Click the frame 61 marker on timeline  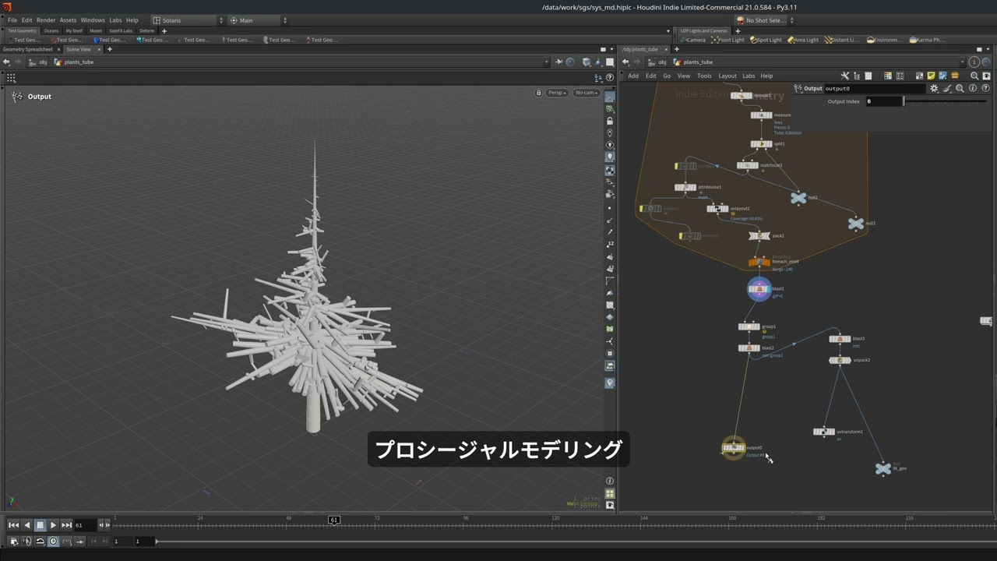(334, 520)
